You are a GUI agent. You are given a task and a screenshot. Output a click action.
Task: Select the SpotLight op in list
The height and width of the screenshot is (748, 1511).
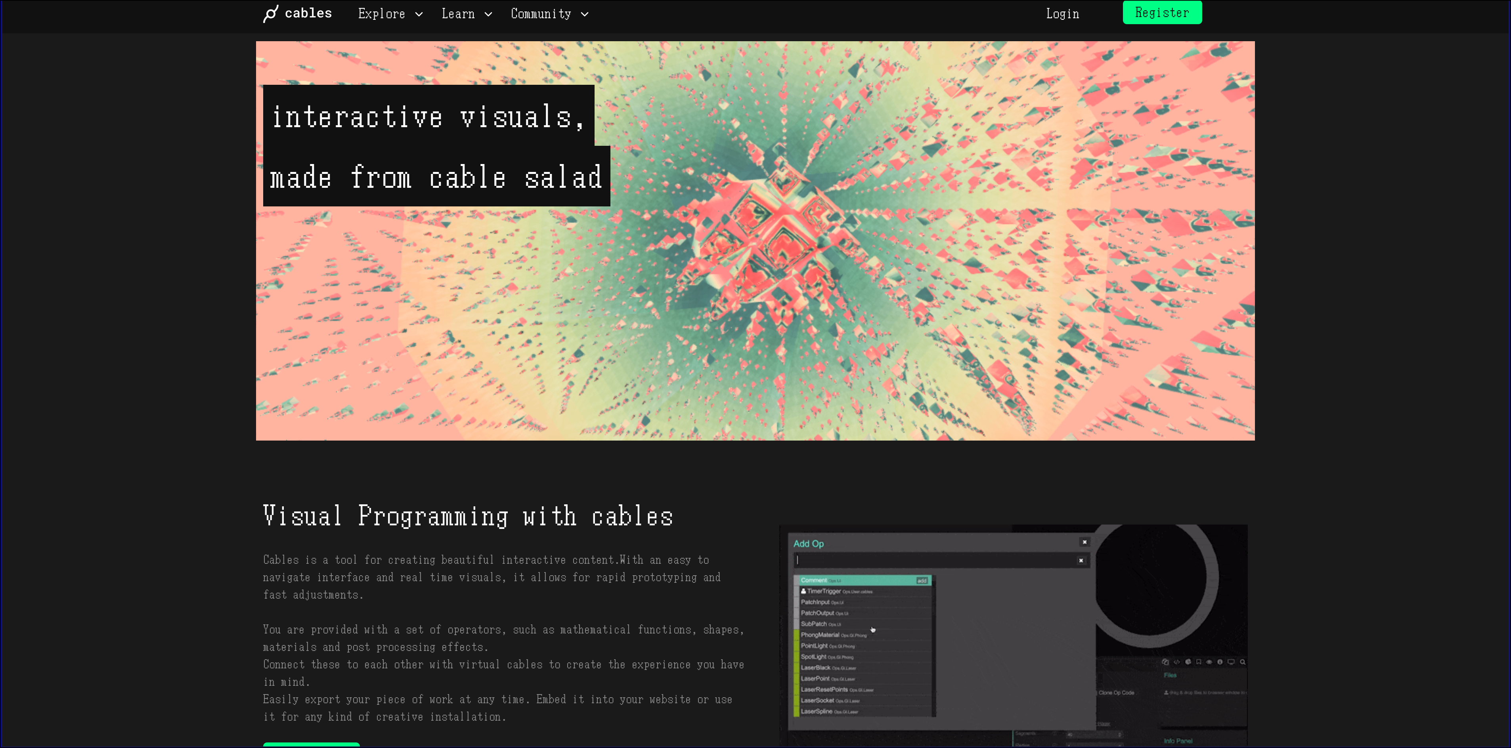(863, 656)
